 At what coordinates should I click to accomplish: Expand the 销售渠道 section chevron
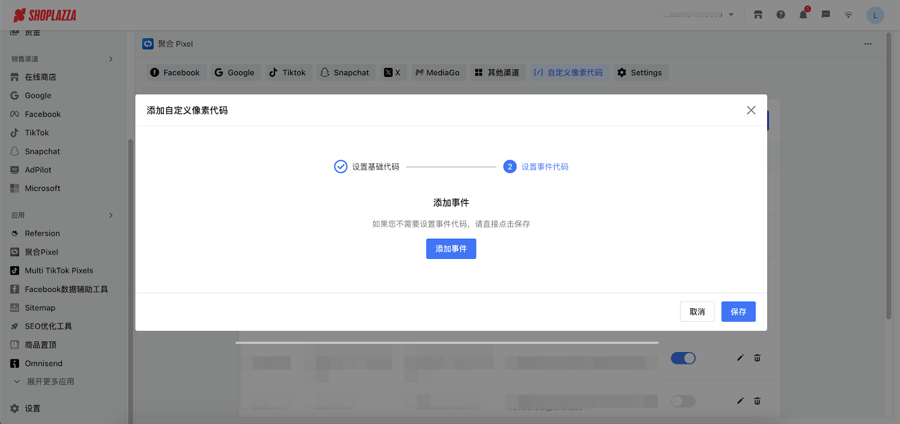pos(111,59)
